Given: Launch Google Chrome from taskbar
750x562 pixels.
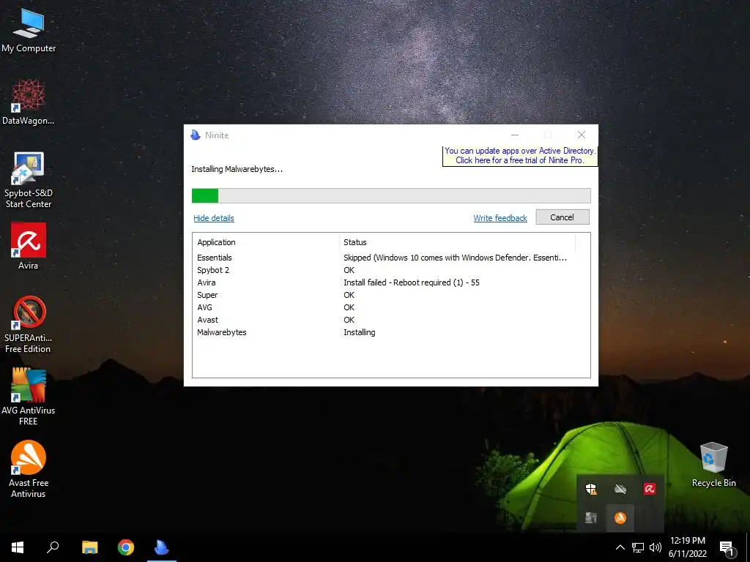Looking at the screenshot, I should pyautogui.click(x=126, y=547).
